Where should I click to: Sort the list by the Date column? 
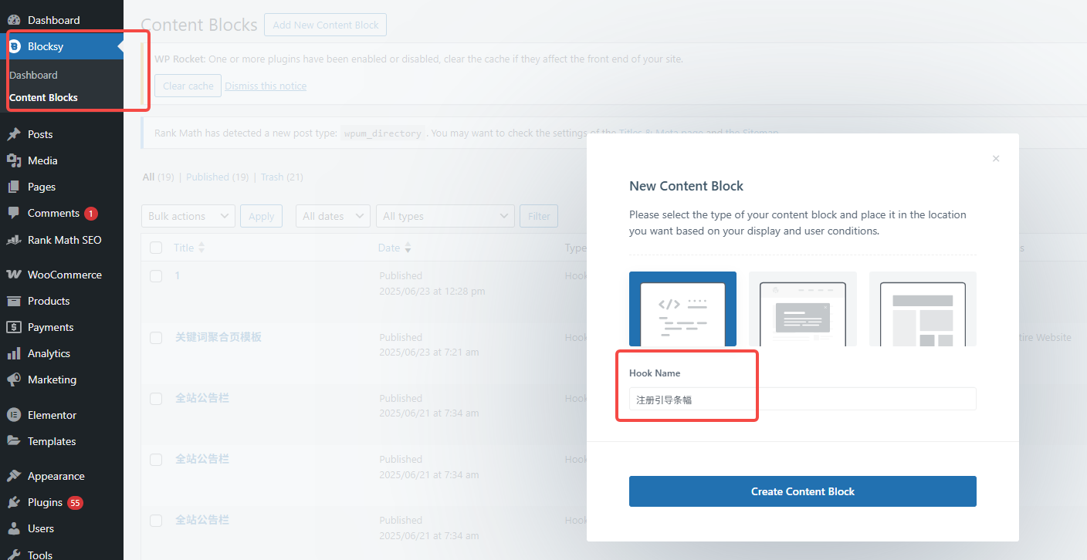[395, 248]
